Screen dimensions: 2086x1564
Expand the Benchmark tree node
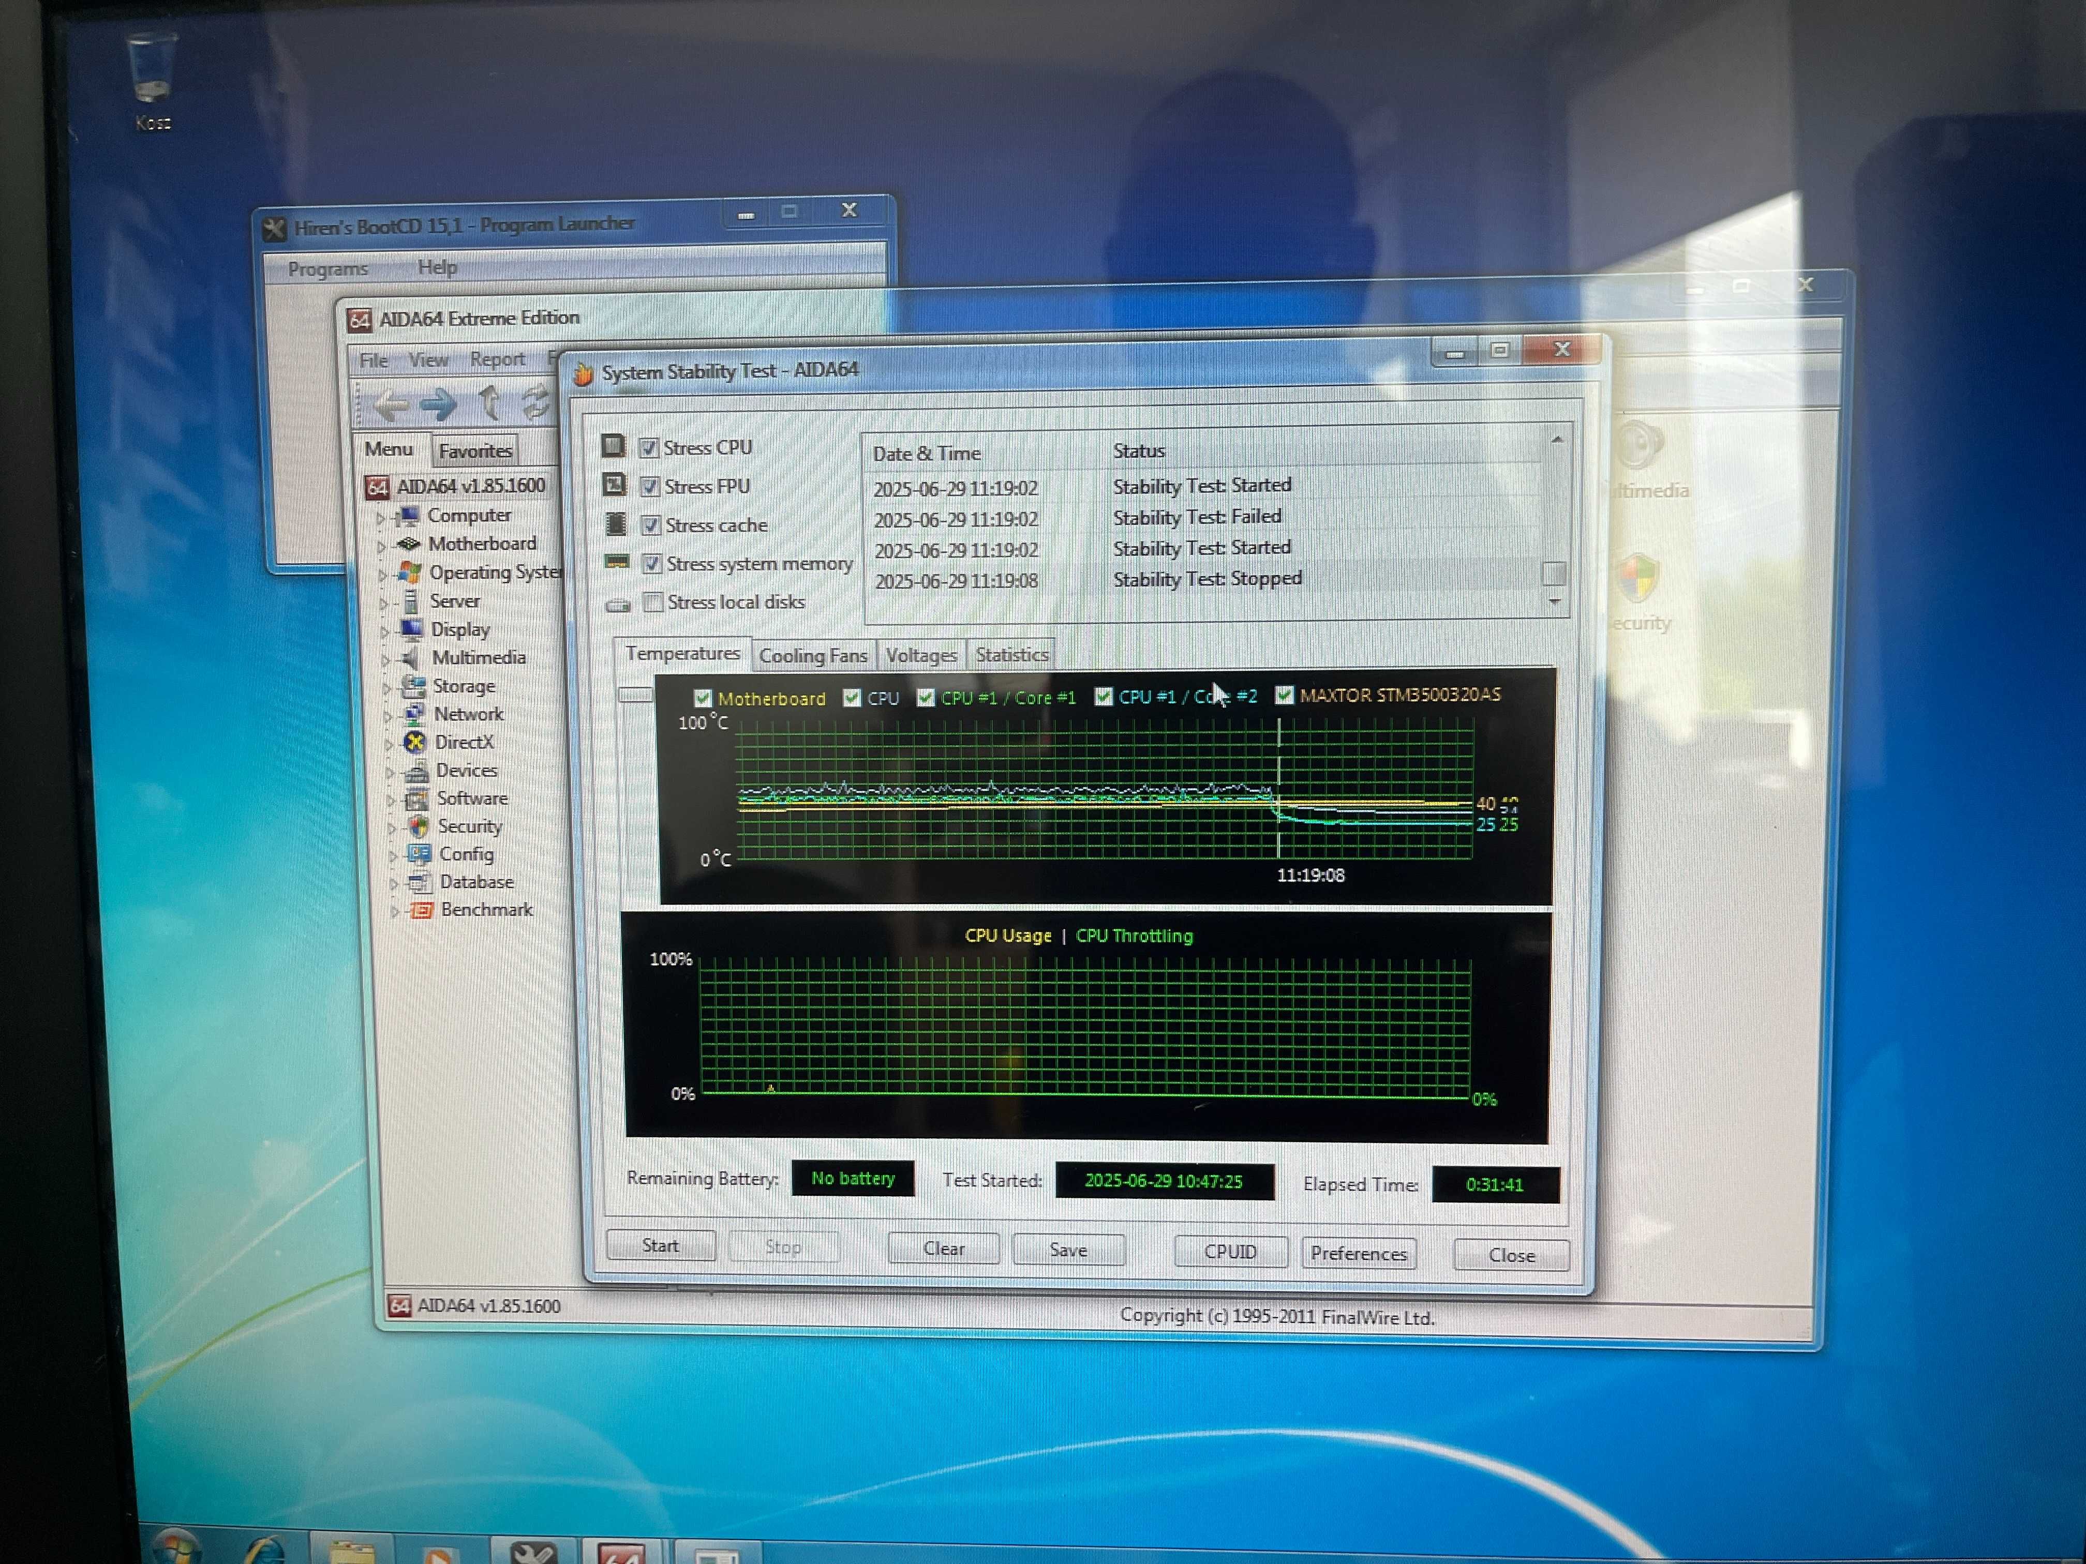click(395, 912)
